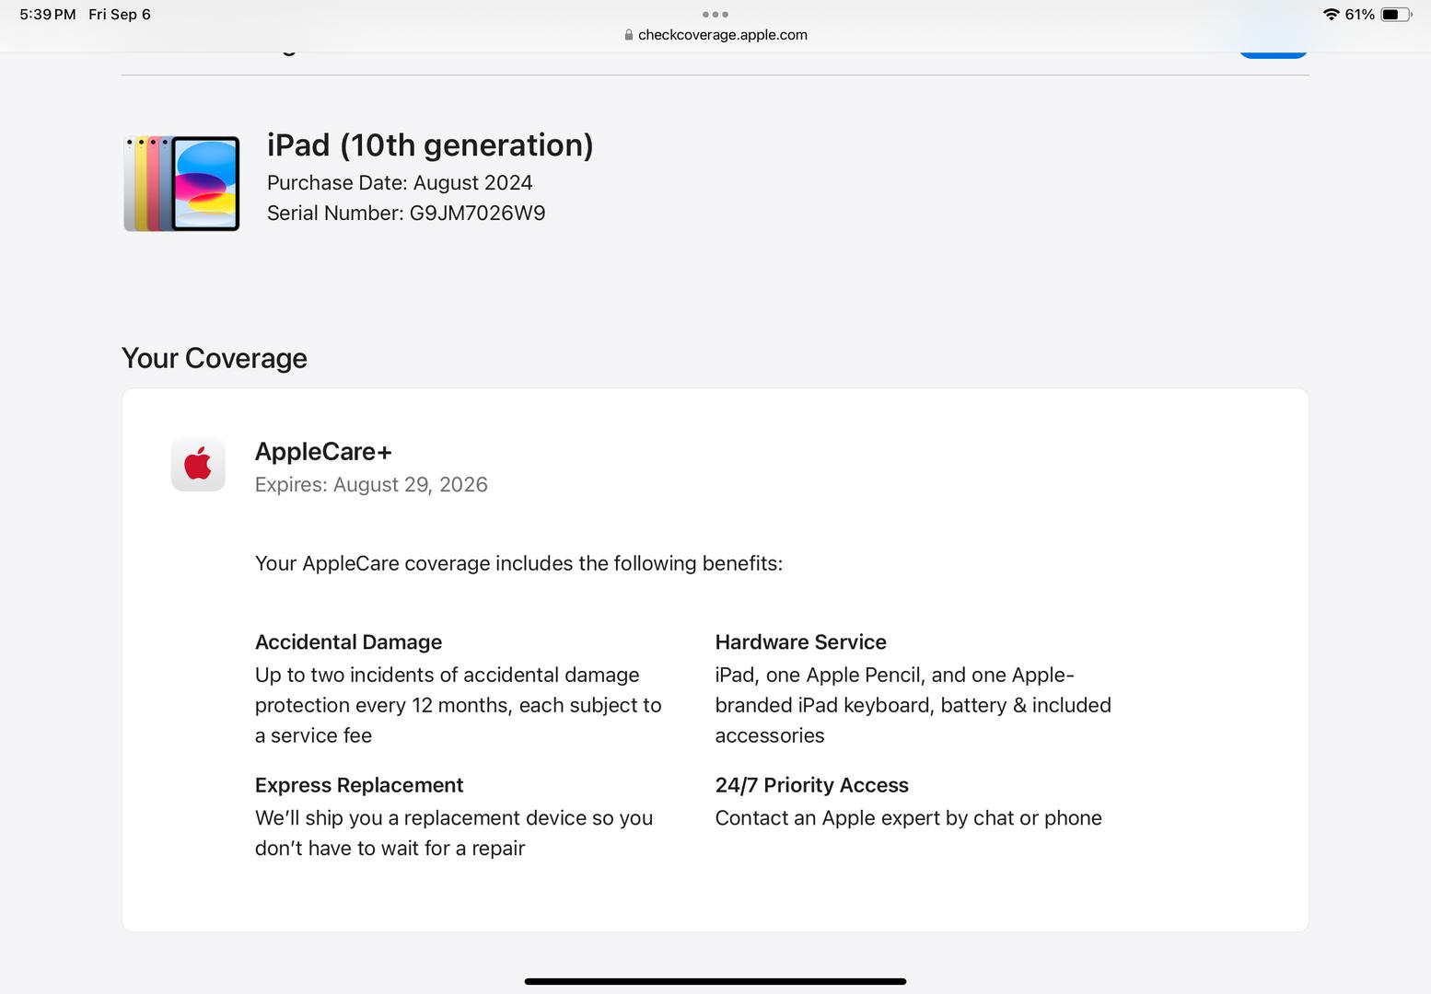The image size is (1431, 994).
Task: Tap the Accidental Damage benefit heading
Action: click(348, 642)
